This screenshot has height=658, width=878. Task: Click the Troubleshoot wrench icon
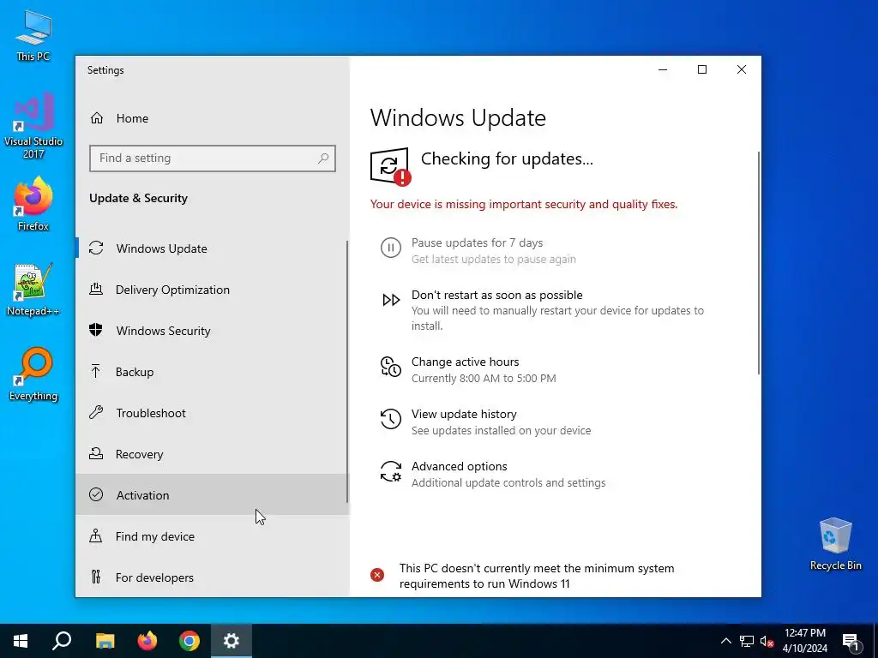pos(96,413)
